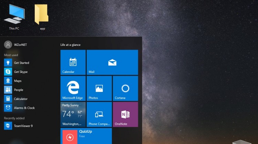Open the Phone Companion tile
This screenshot has height=144, width=258.
pyautogui.click(x=99, y=114)
